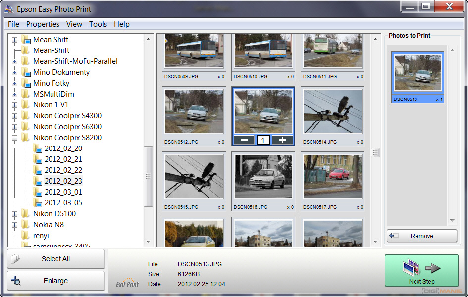
Task: Open the File menu
Action: pos(14,24)
